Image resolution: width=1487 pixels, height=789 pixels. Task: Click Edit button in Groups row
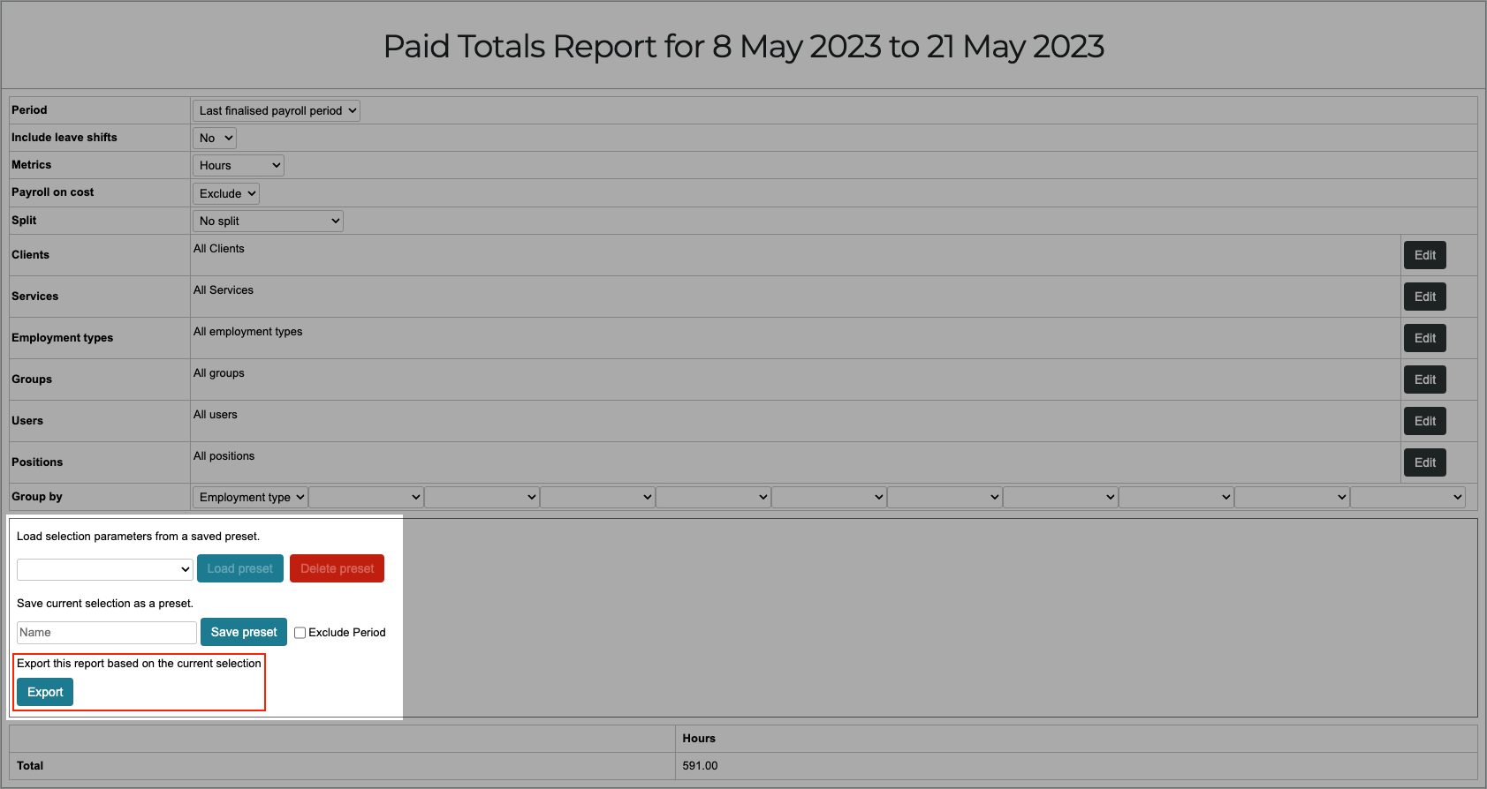(1425, 379)
